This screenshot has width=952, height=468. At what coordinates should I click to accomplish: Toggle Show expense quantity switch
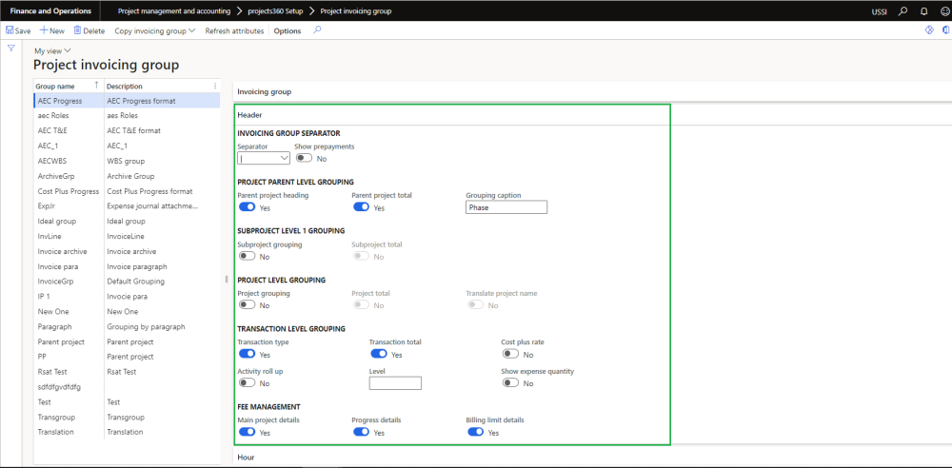click(510, 383)
